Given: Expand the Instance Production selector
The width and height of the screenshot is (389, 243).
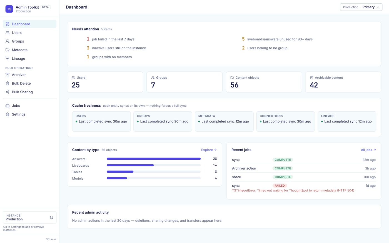Looking at the screenshot, I should click(29, 217).
